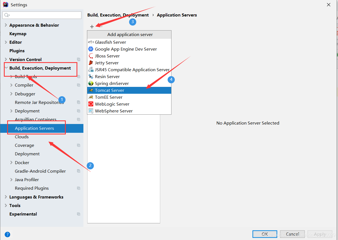Expand the Java Profiler subsection
338x240 pixels.
(x=11, y=180)
